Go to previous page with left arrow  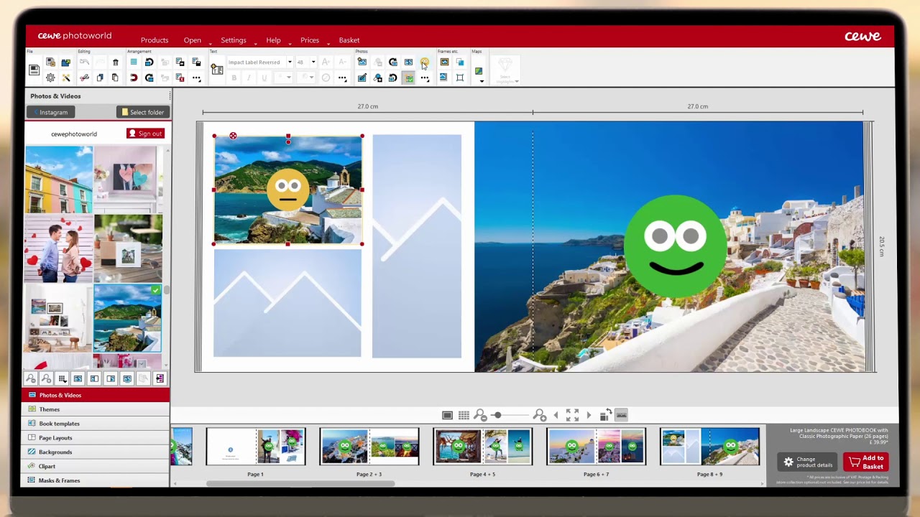pyautogui.click(x=556, y=415)
